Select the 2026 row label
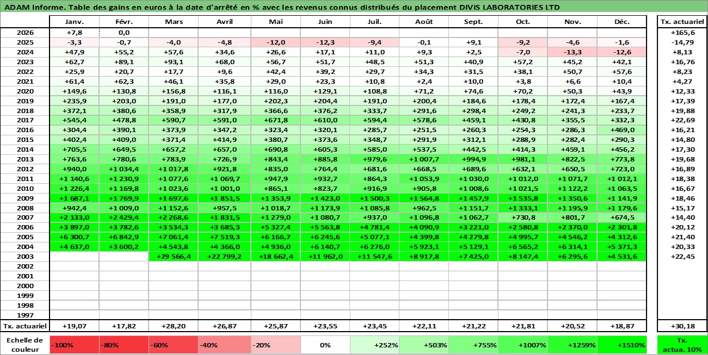This screenshot has width=708, height=355. [x=25, y=33]
